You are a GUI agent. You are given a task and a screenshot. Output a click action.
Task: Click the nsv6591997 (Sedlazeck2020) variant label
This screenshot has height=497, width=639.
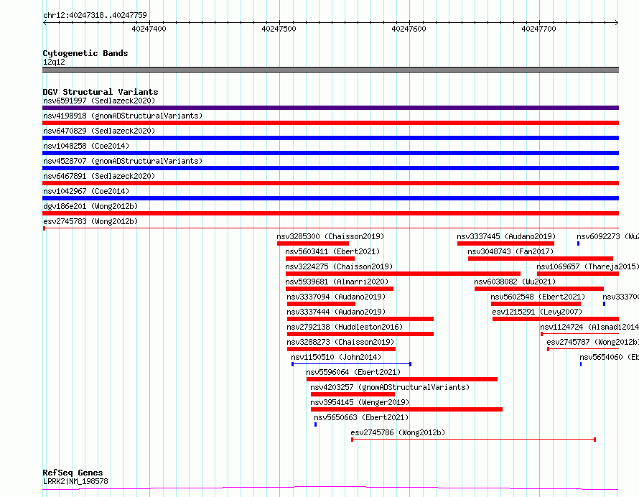pos(99,101)
